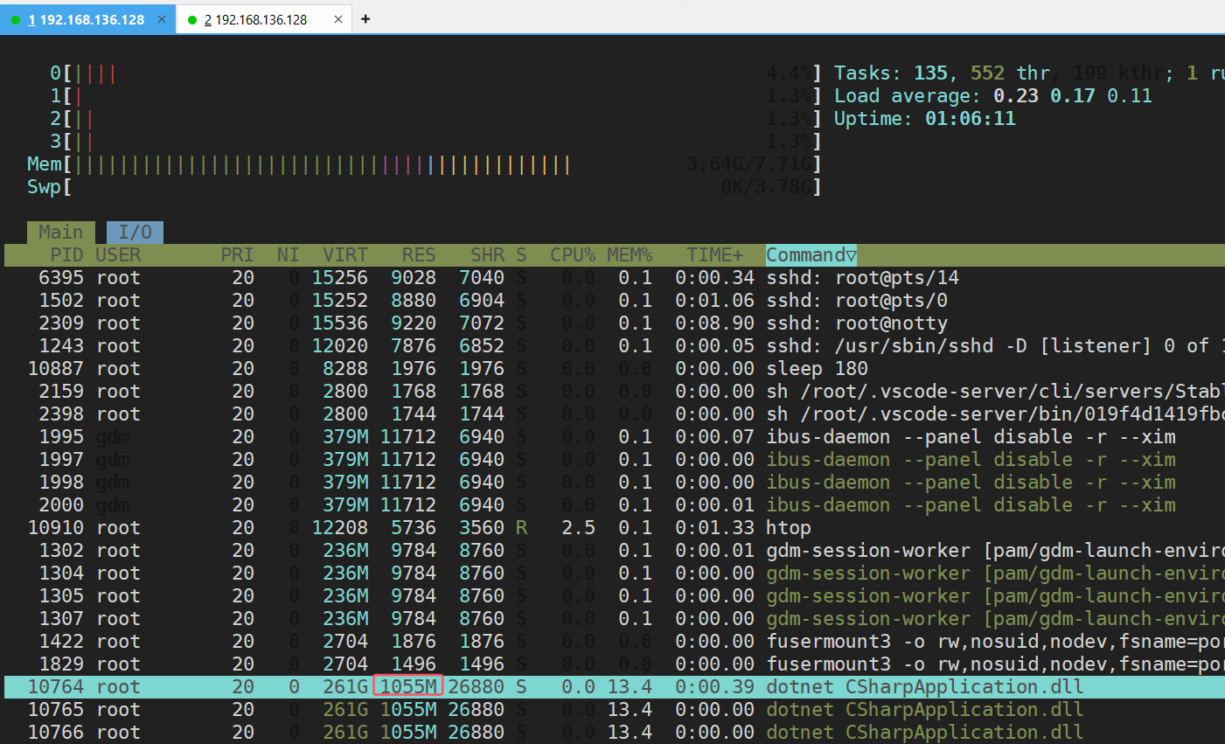Switch to htop I/O tab
Screen dimensions: 1225x744
tap(135, 233)
